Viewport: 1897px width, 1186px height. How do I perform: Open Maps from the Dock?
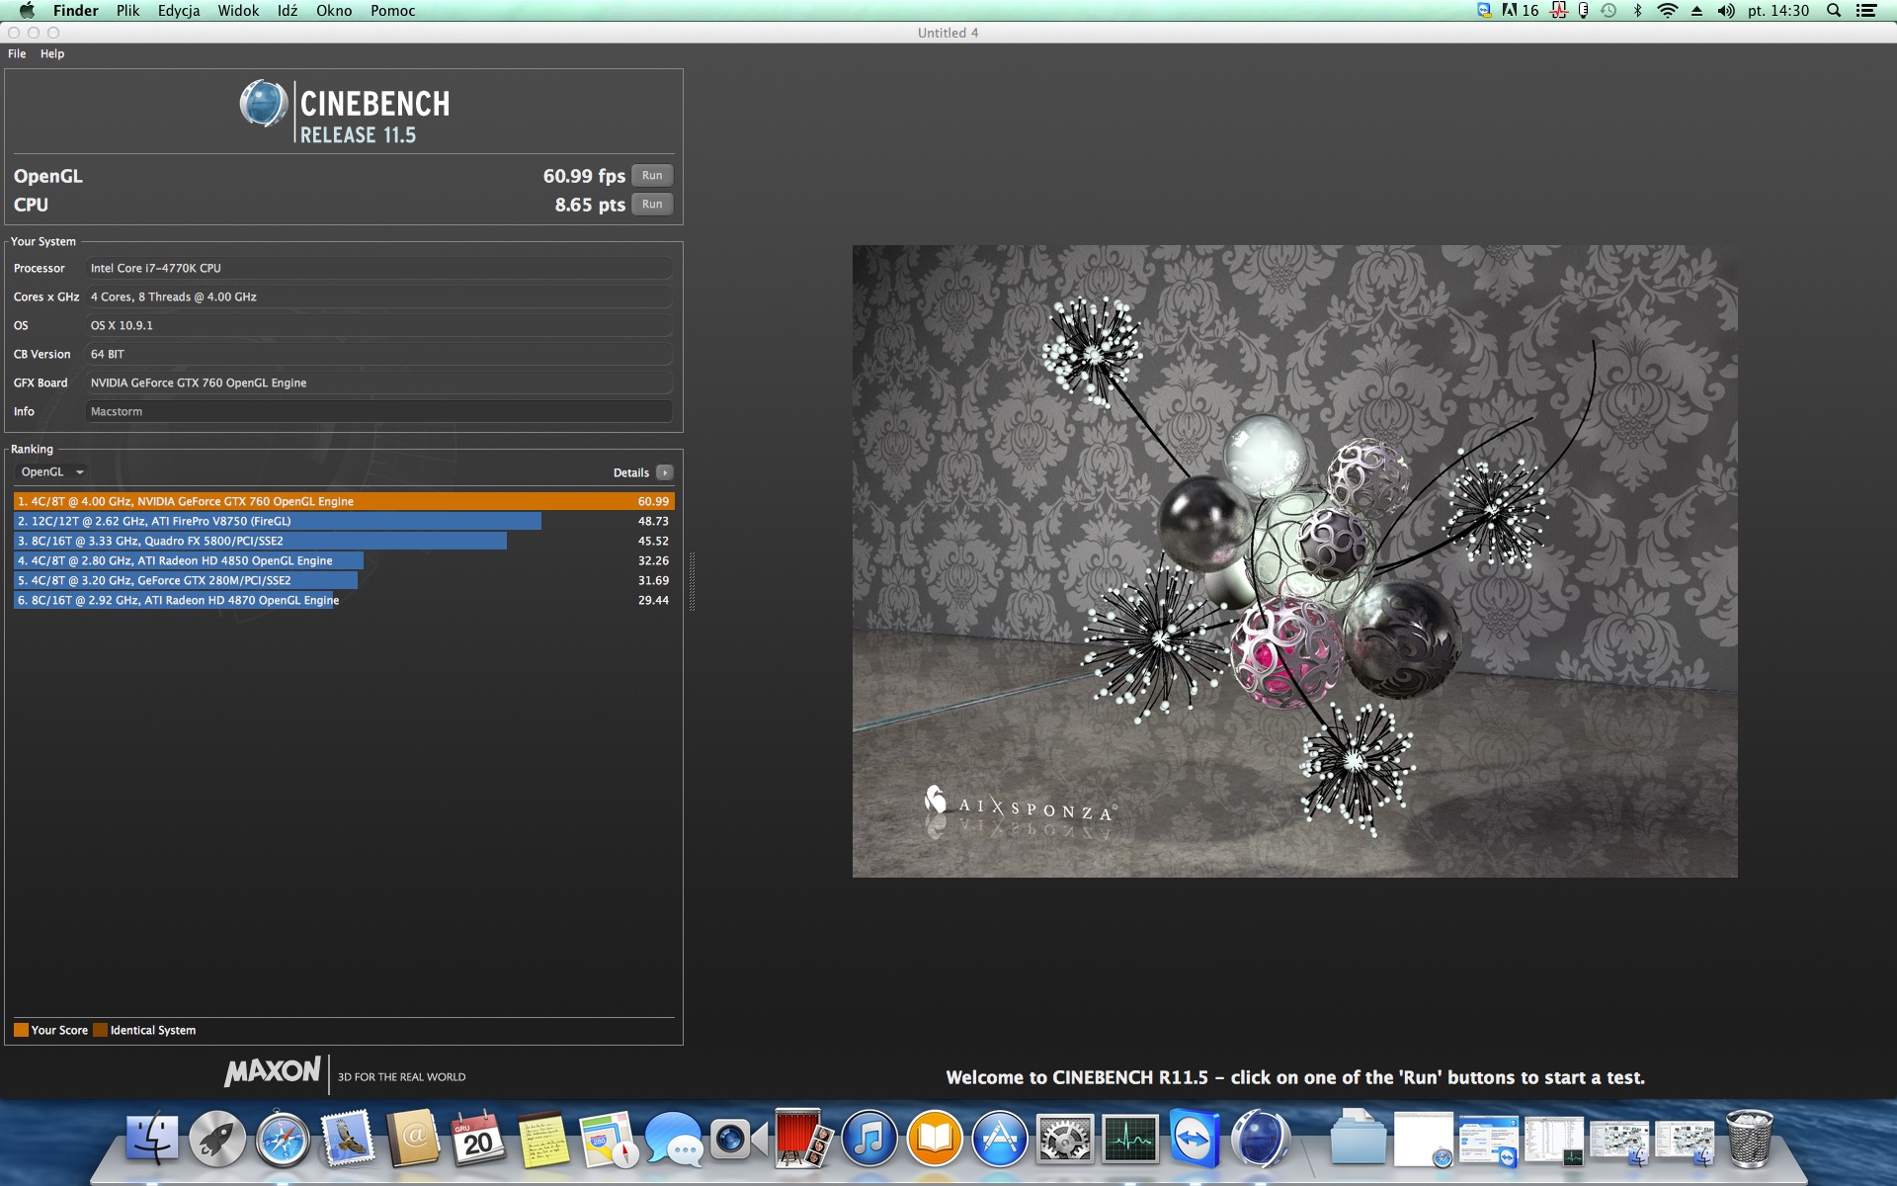point(609,1139)
